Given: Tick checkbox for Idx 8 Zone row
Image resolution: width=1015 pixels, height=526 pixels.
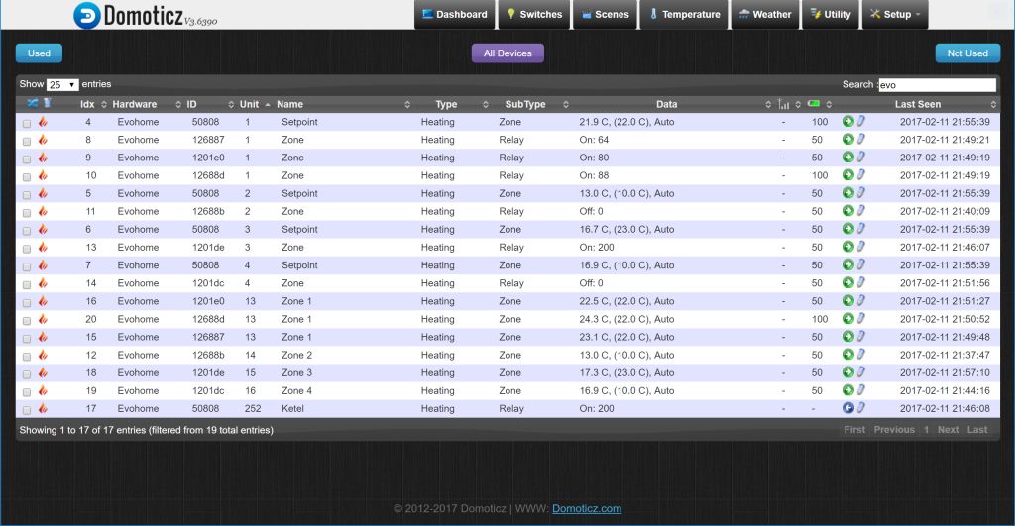Looking at the screenshot, I should [x=27, y=141].
